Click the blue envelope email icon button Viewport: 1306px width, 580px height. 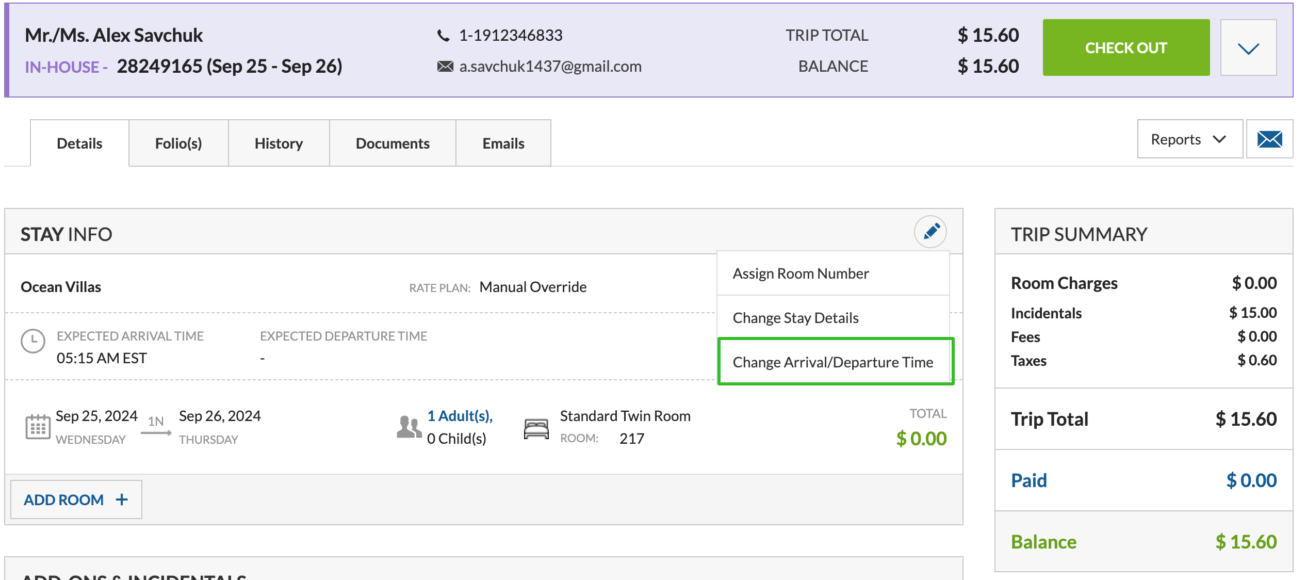(1269, 139)
